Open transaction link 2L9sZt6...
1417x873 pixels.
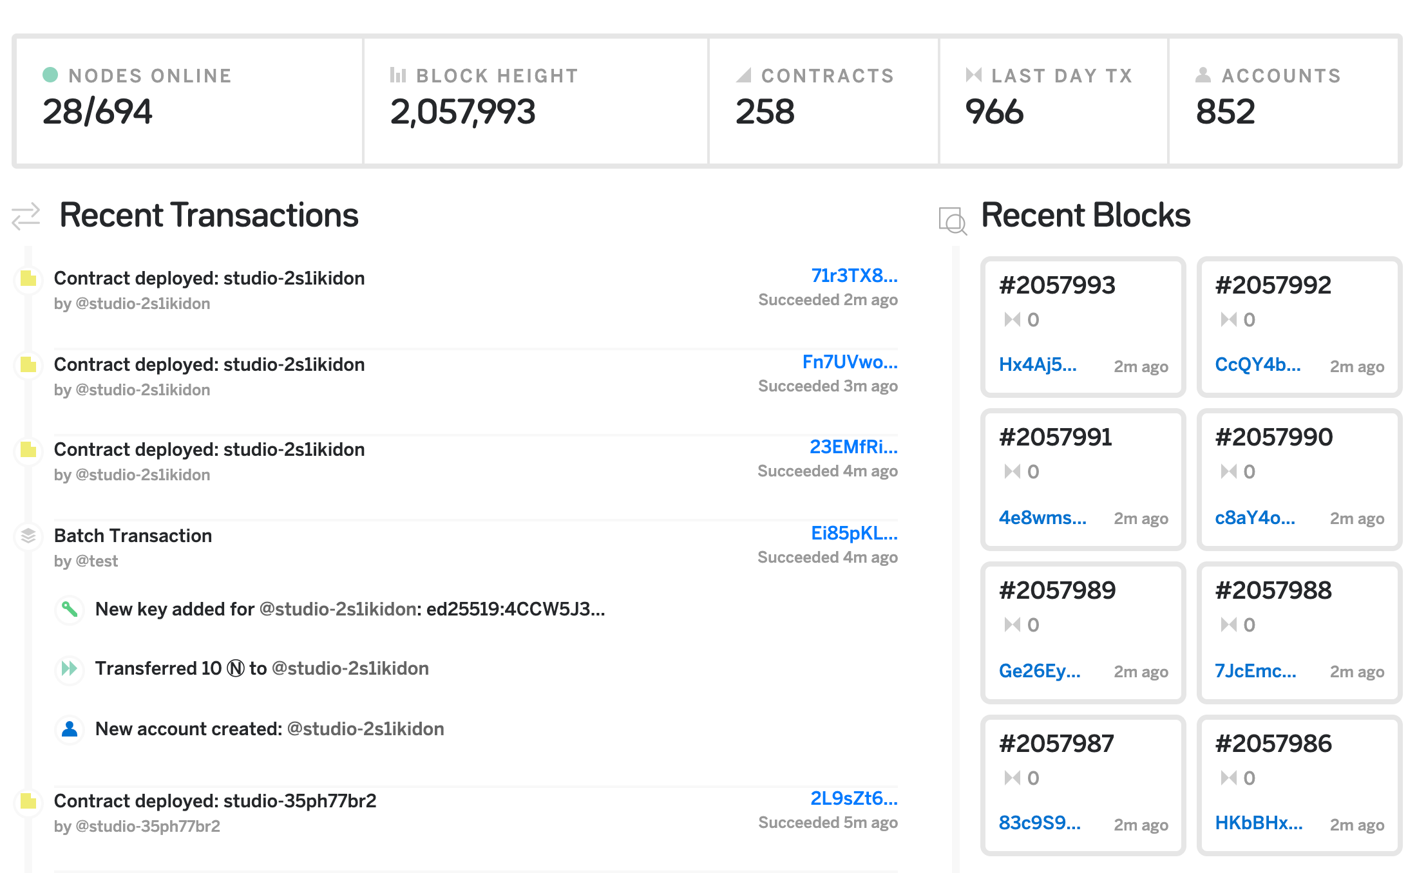[853, 798]
